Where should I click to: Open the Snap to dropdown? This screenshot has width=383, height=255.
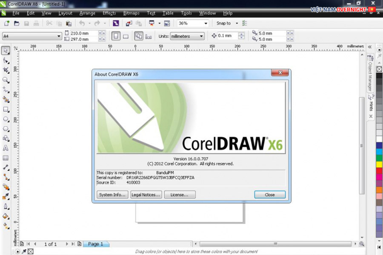pos(237,23)
